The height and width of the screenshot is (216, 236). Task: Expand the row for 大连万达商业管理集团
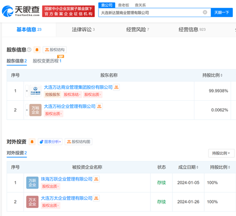[27, 91]
